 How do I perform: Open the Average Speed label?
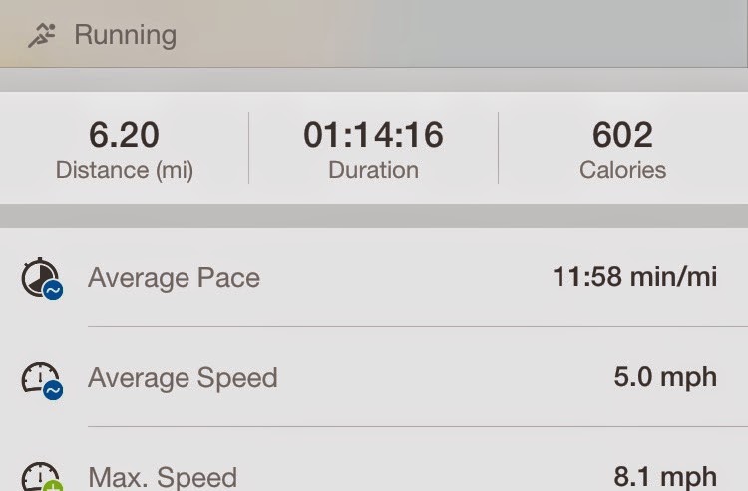point(183,378)
